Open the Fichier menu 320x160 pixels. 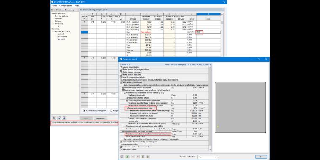point(54,6)
